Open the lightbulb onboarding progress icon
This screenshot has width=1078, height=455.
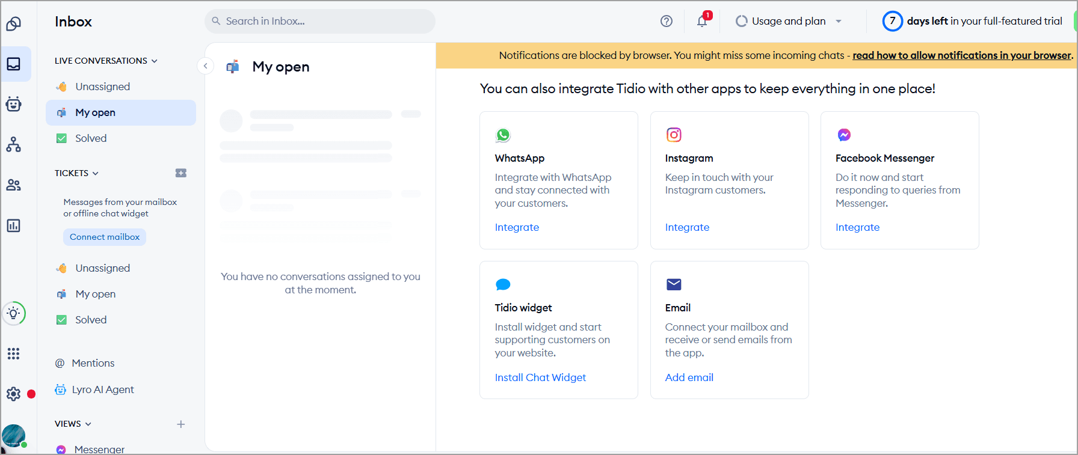14,313
